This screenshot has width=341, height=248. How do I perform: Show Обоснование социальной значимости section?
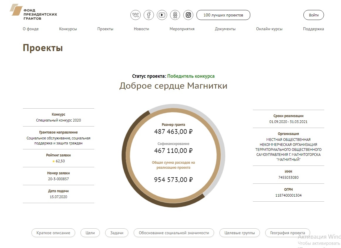point(174,233)
